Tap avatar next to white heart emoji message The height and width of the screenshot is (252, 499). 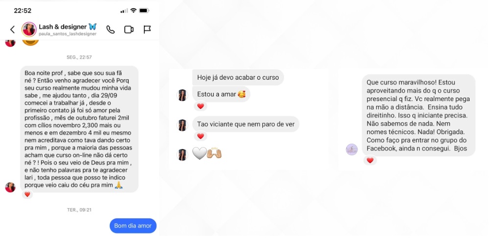(182, 155)
